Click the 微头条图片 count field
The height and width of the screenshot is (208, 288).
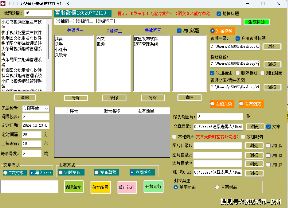220,116
